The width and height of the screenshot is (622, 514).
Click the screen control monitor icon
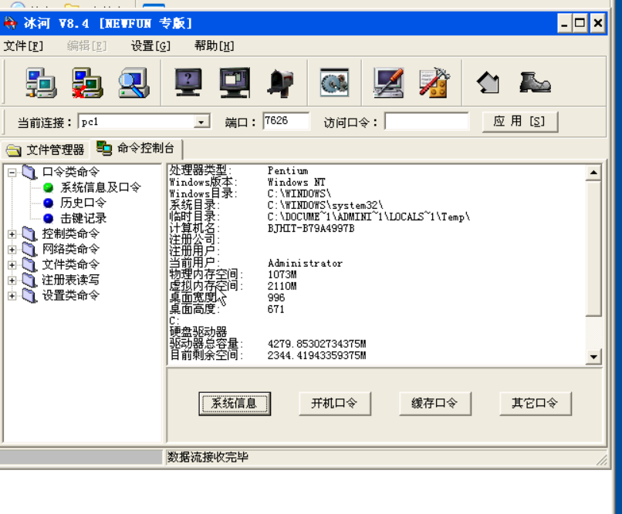click(235, 82)
